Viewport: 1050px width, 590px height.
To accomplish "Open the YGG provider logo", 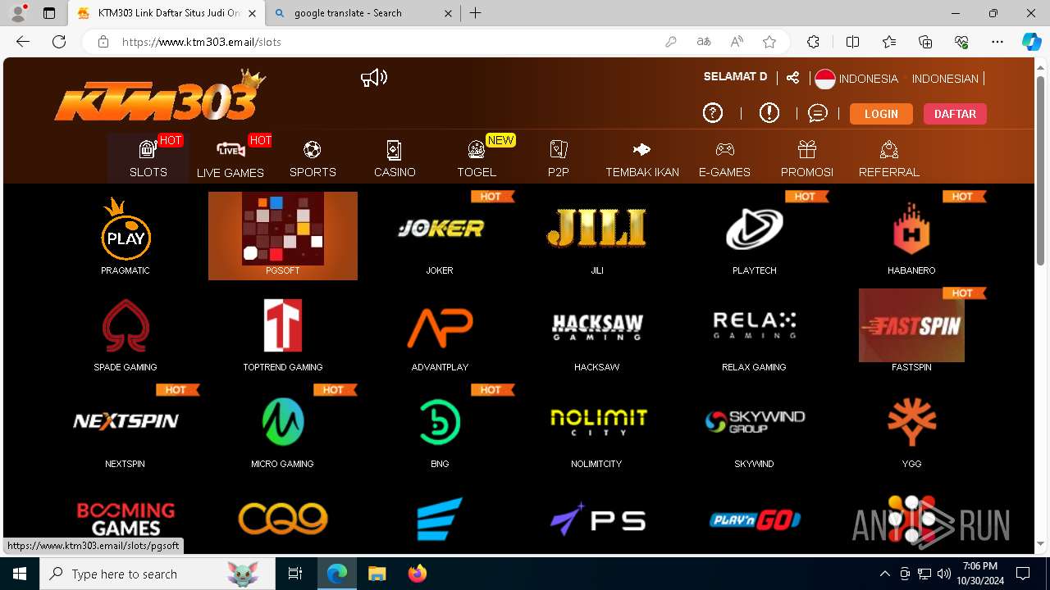I will point(911,422).
